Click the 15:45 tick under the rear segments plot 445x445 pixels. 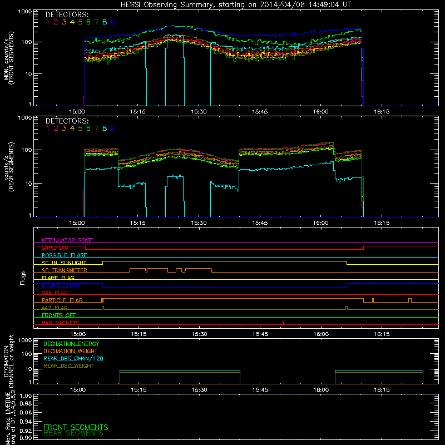point(260,223)
